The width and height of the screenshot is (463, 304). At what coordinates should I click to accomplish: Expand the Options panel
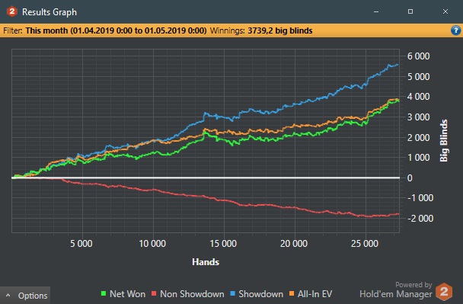coord(25,296)
